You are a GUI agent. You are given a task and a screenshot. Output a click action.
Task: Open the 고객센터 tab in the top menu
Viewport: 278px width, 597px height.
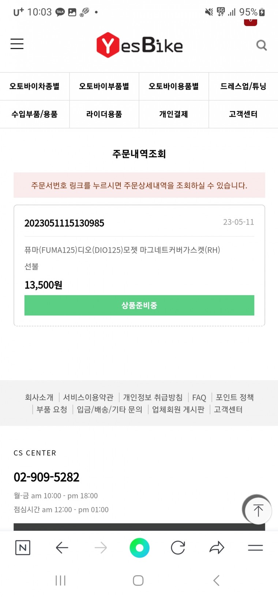(x=243, y=114)
